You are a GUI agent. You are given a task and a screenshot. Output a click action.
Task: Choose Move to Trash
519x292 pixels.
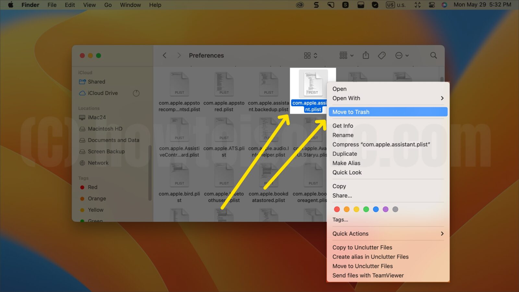[388, 112]
